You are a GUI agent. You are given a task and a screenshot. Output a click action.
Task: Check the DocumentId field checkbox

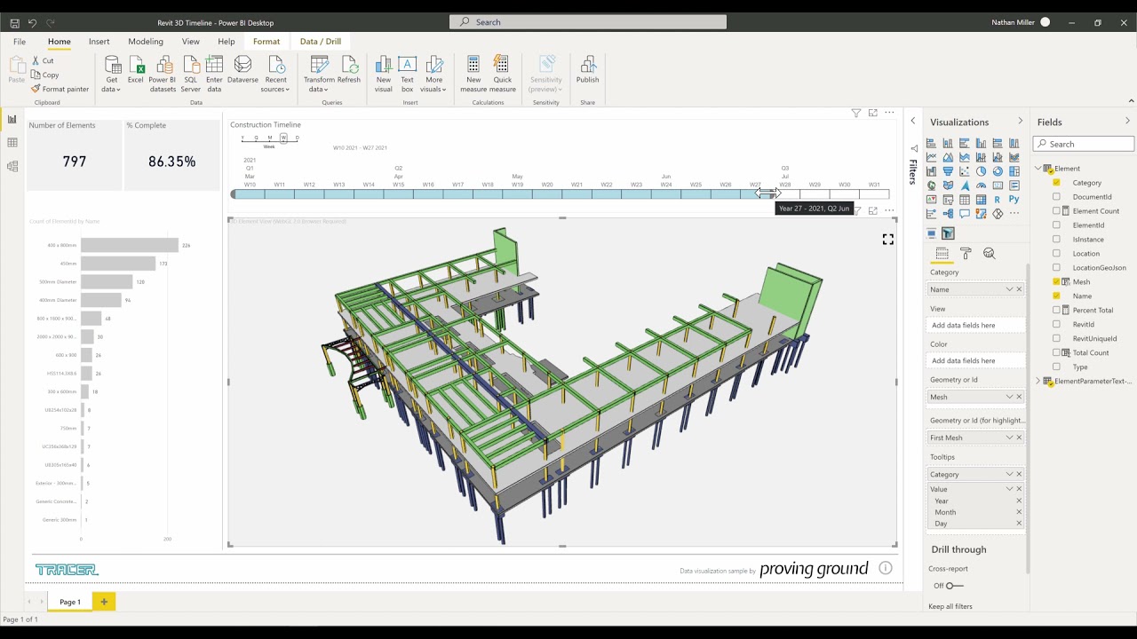point(1056,197)
